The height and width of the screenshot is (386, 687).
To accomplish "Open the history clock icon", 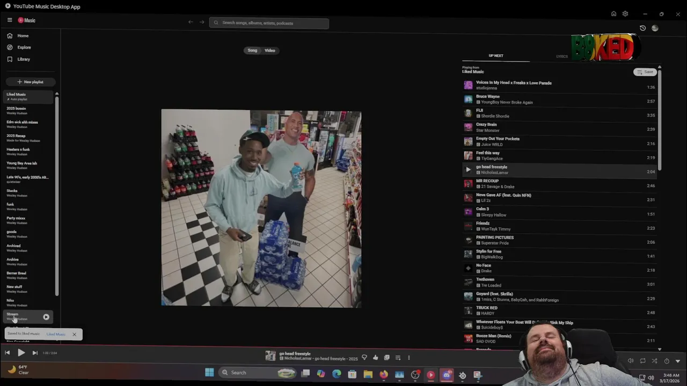I will click(642, 28).
